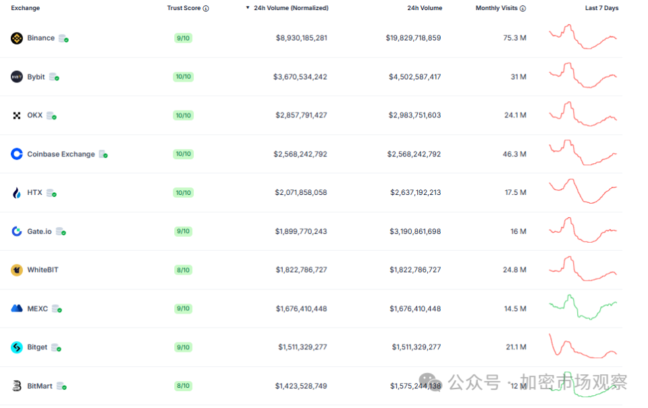648x408 pixels.
Task: Click the Monthly Visits info icon
Action: 523,9
